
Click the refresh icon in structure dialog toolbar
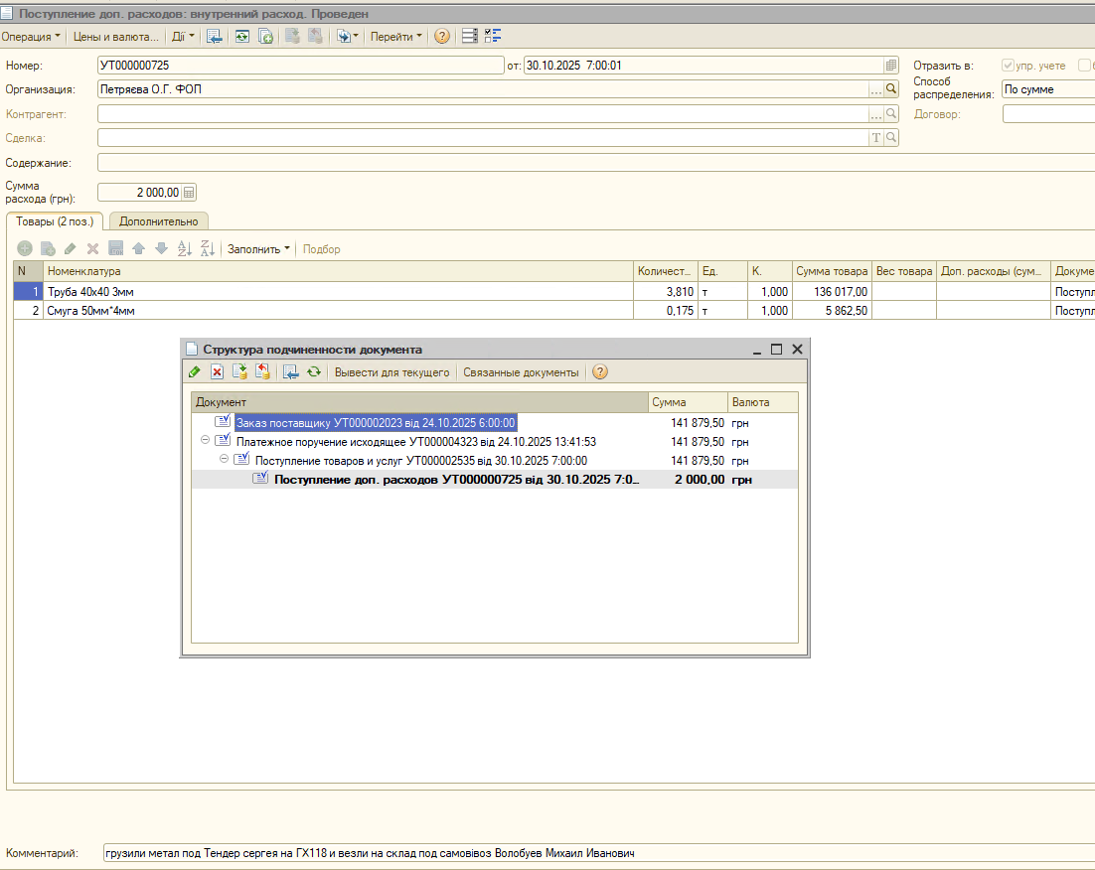[x=314, y=372]
